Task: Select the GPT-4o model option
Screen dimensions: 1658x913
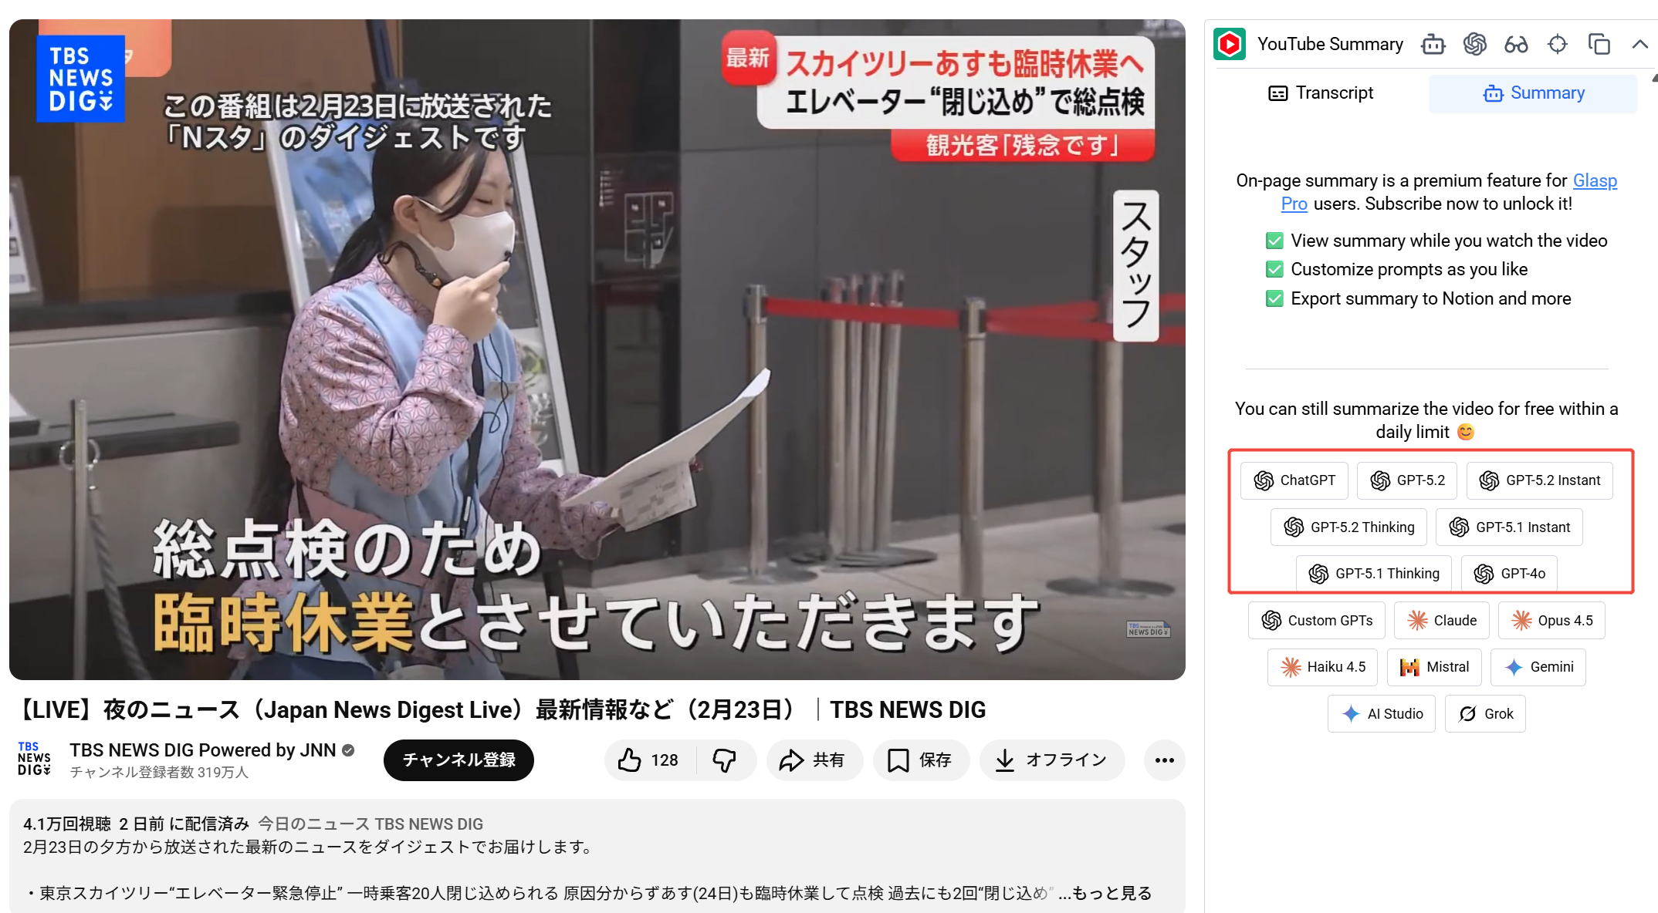Action: [1509, 573]
